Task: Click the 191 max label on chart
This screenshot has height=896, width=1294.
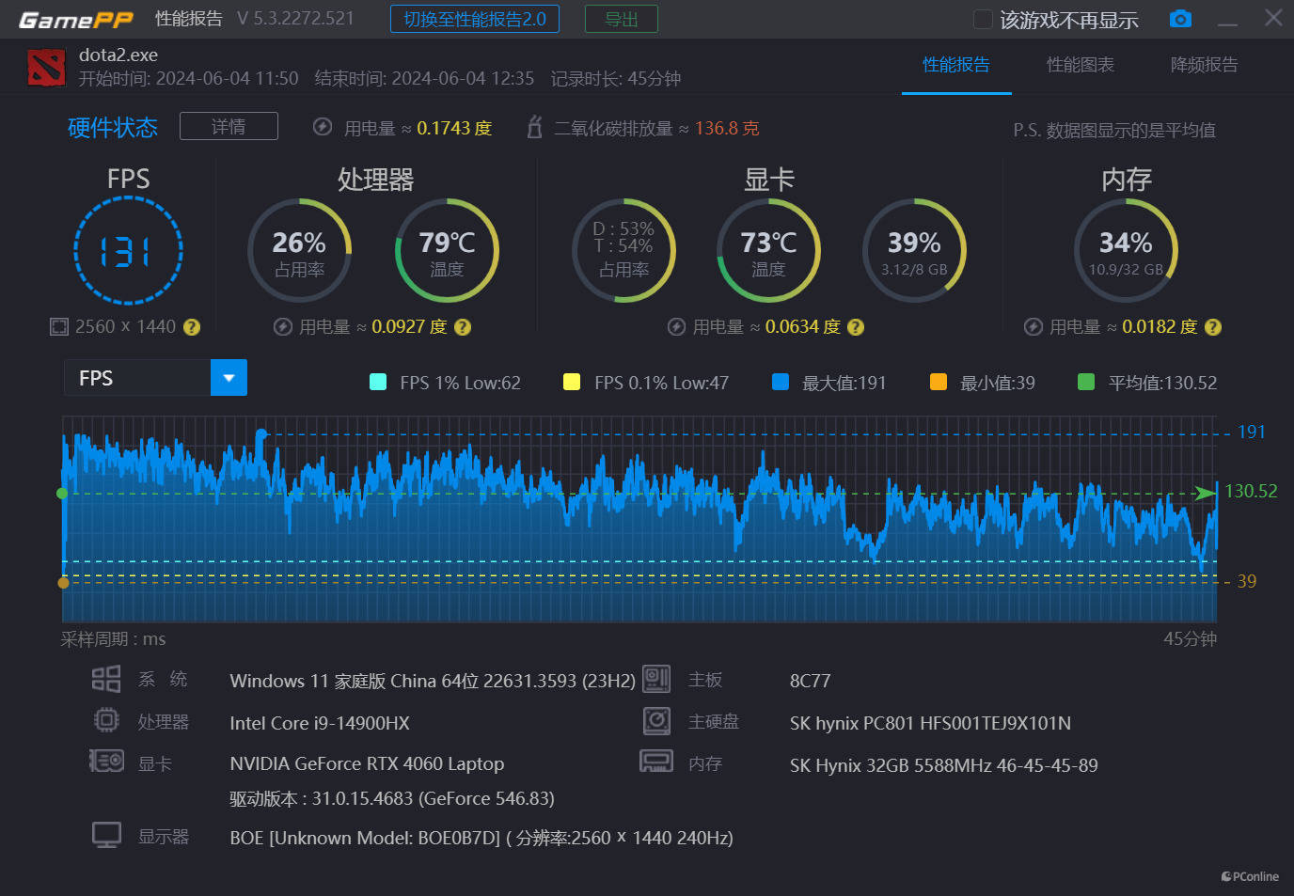Action: coord(1251,432)
